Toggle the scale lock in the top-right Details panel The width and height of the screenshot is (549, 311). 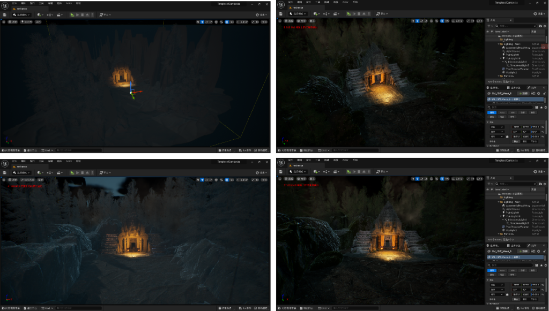(507, 136)
